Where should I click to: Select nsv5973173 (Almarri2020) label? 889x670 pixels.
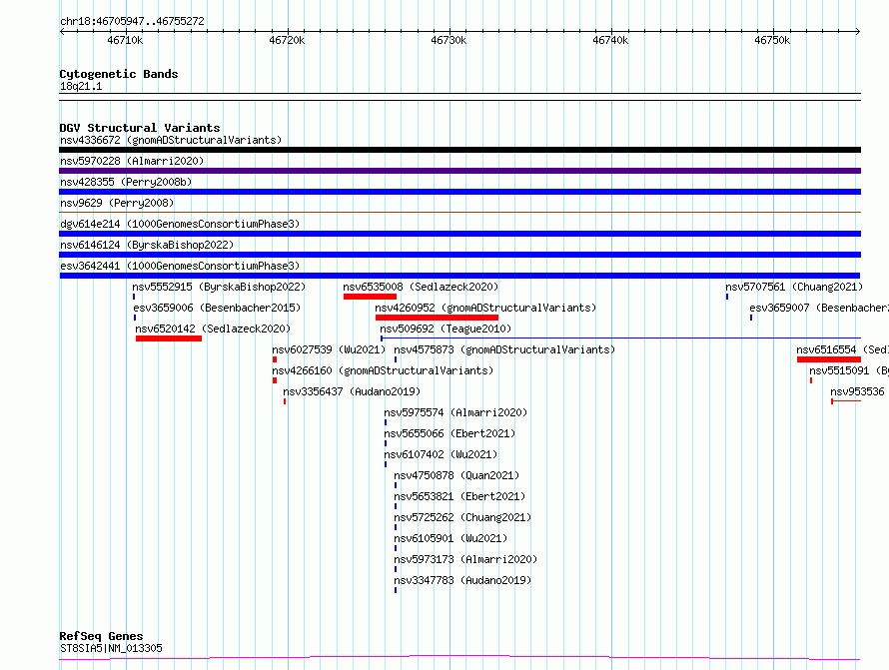point(466,559)
